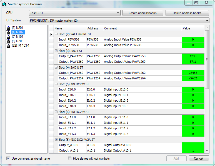The width and height of the screenshot is (215, 166).
Task: Click address cell PAW1264
Action: (x=95, y=78)
